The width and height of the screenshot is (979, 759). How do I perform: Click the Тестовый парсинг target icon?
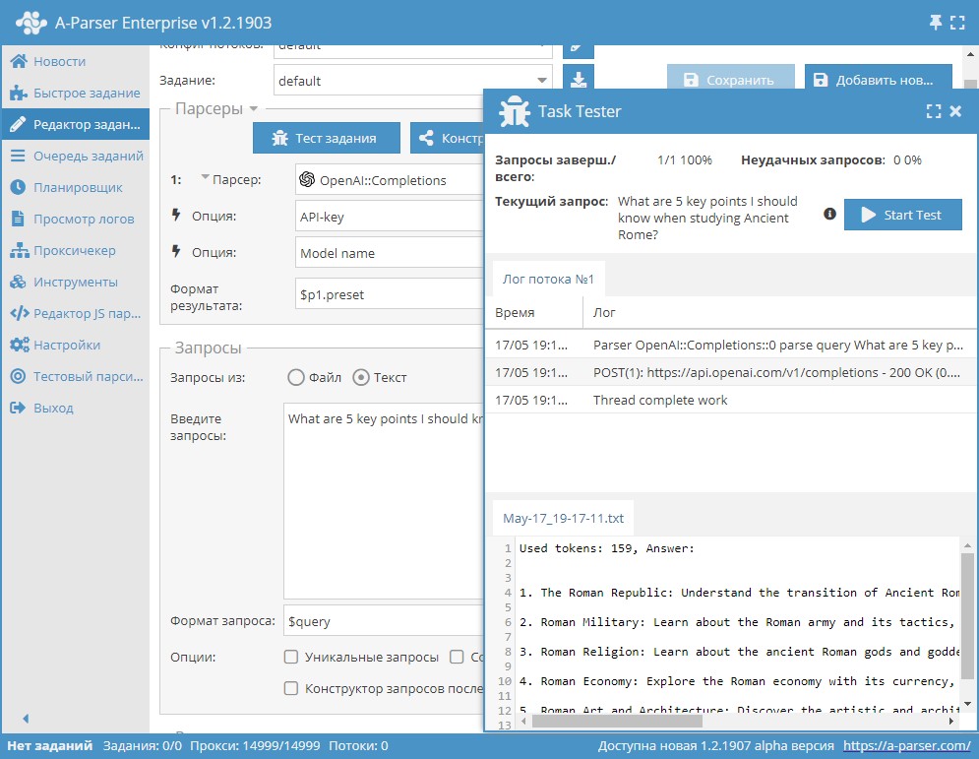18,376
